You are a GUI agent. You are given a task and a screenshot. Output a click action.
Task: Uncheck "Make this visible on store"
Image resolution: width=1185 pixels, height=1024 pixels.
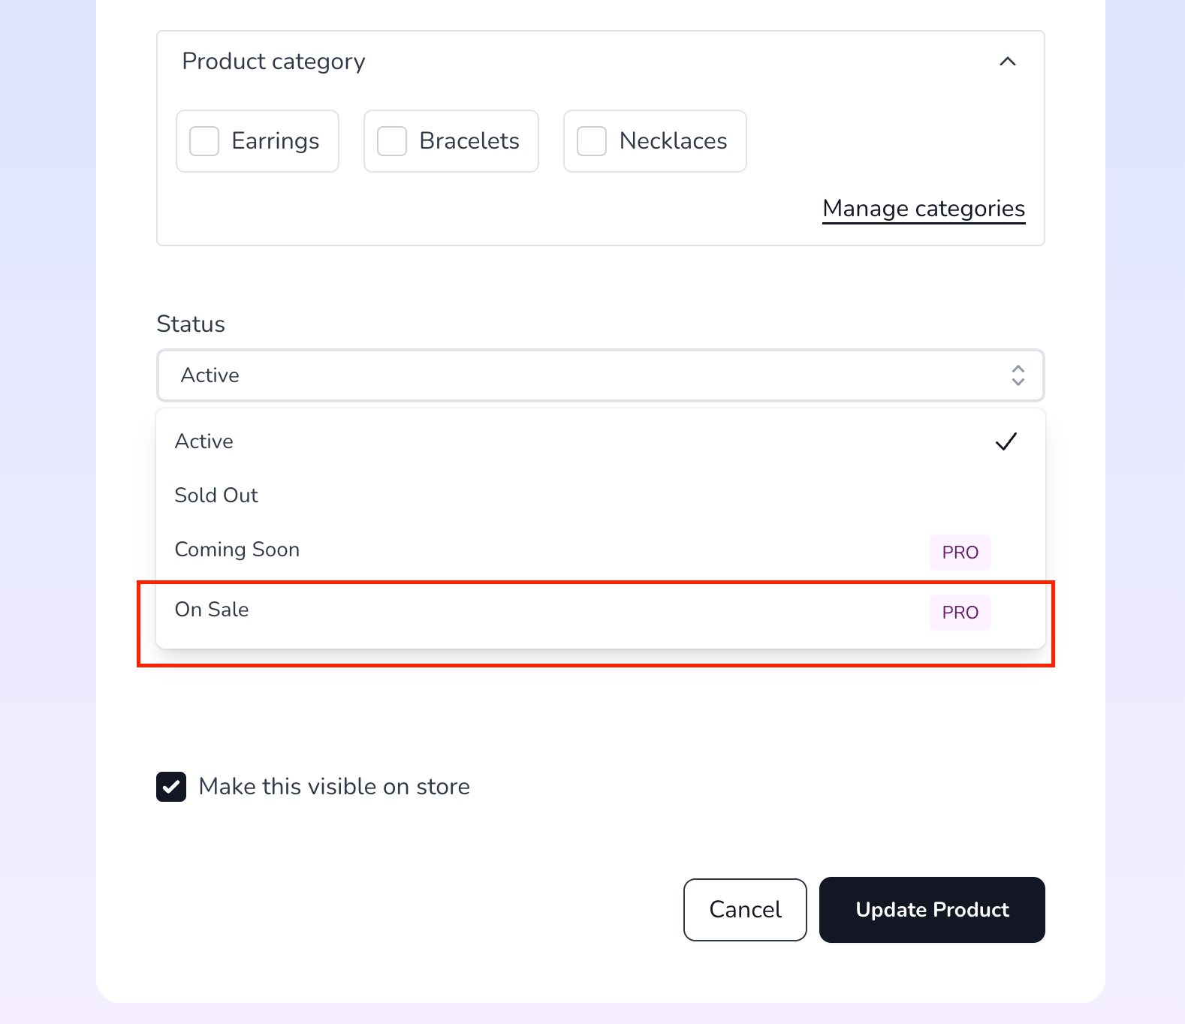171,786
